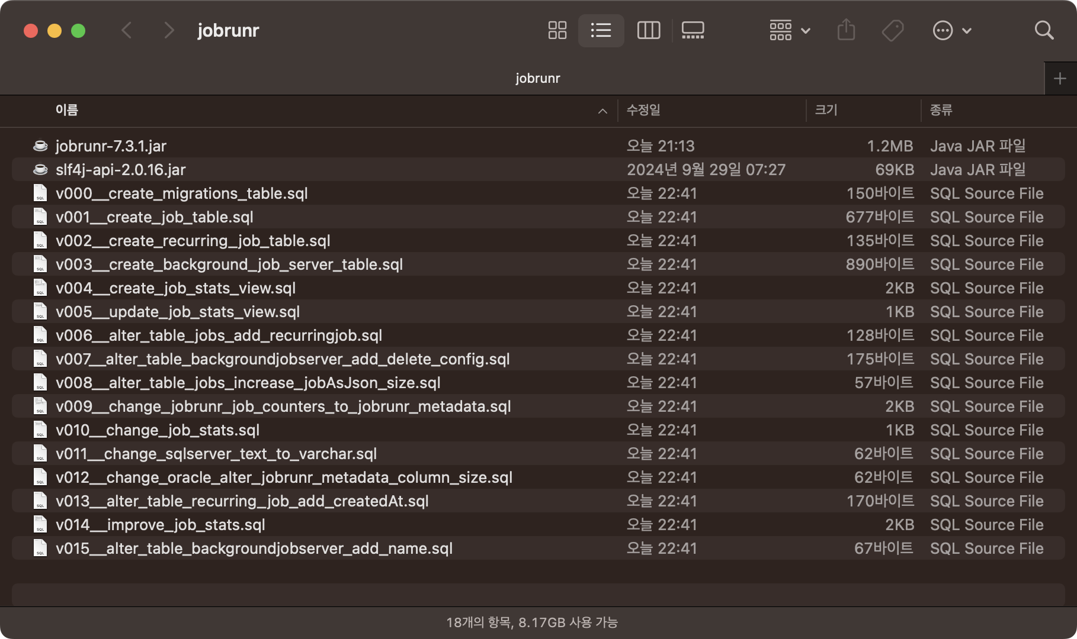The image size is (1077, 639).
Task: Click the slf4j-api-2.0.16.jar file icon
Action: click(x=40, y=169)
